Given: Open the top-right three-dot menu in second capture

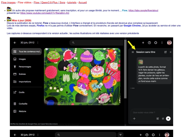Looking at the screenshot, I should click(x=160, y=135).
